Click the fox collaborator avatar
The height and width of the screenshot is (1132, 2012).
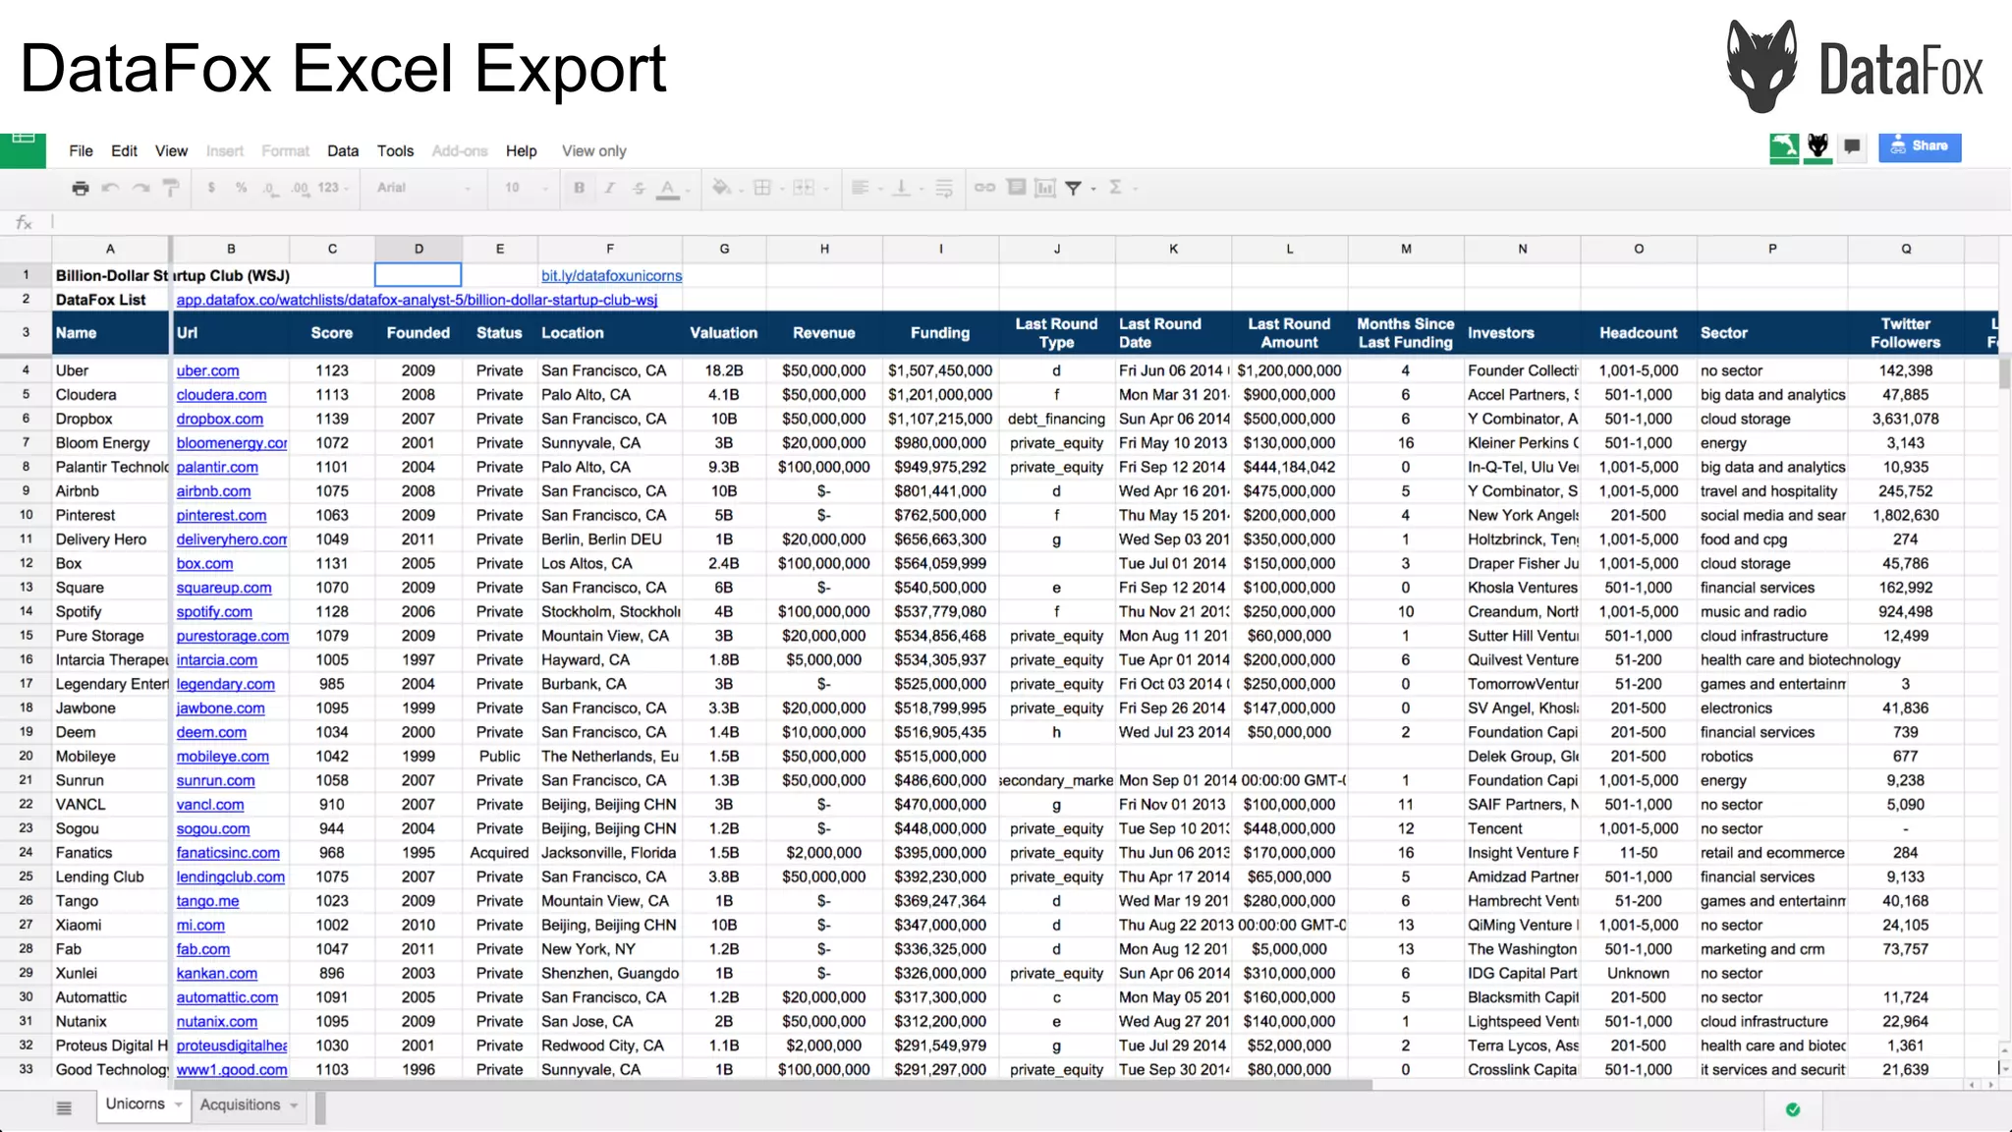point(1818,147)
